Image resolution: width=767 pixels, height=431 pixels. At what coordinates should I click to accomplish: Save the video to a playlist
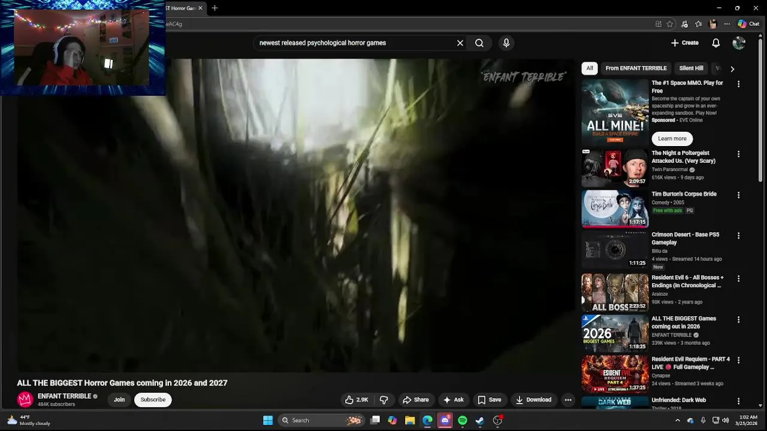[490, 400]
